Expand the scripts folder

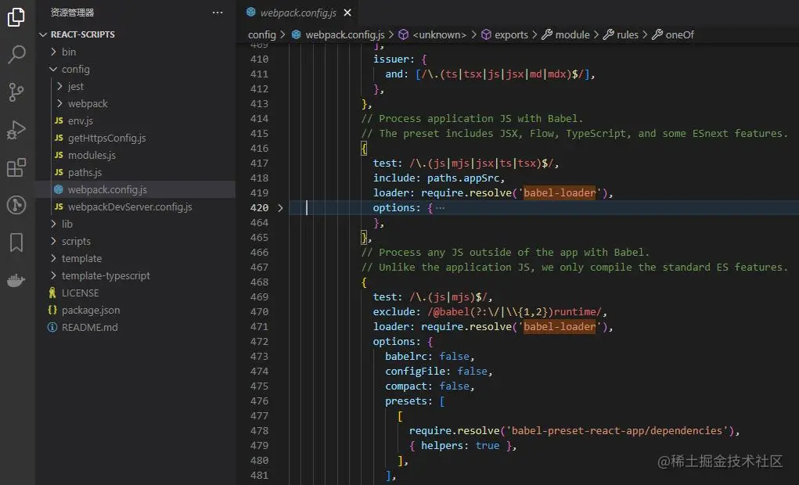(x=53, y=241)
